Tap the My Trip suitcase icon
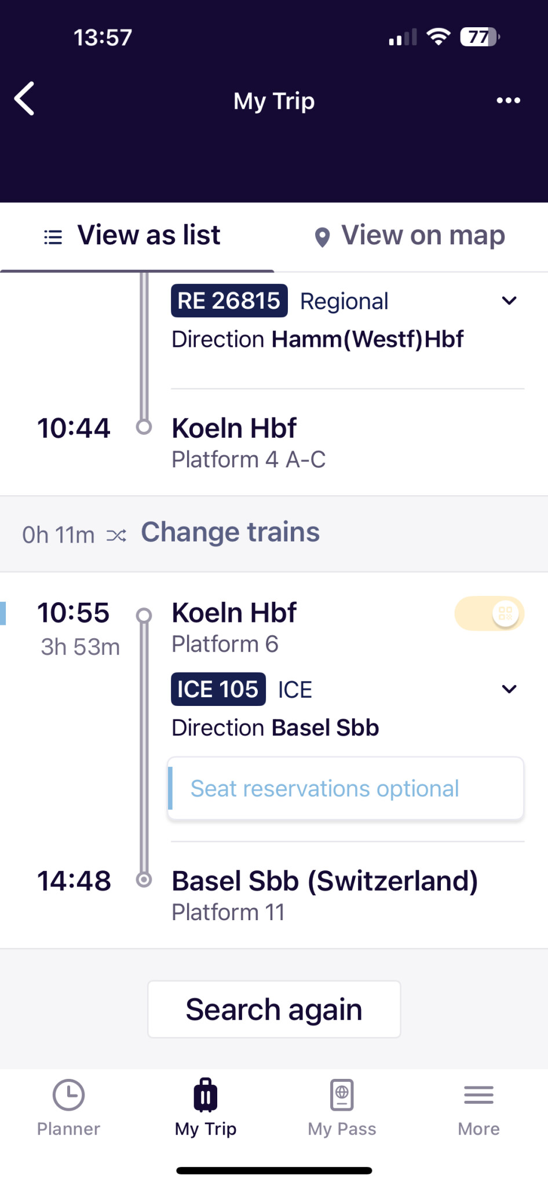The height and width of the screenshot is (1186, 548). coord(205,1095)
